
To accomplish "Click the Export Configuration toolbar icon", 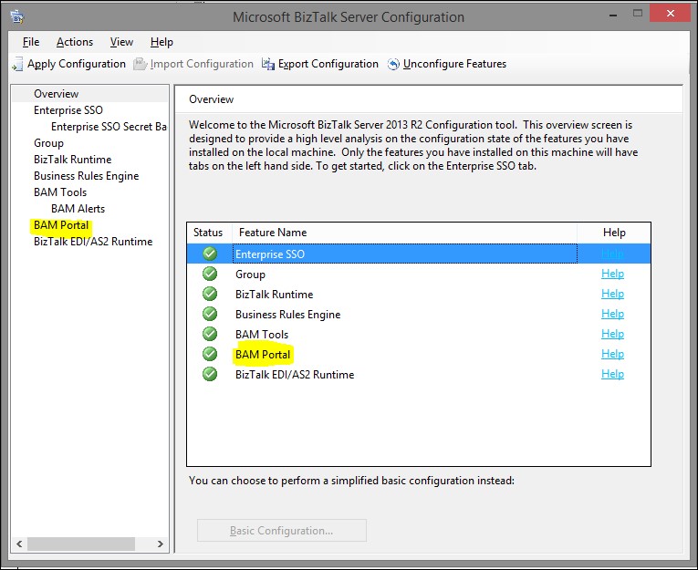I will (x=268, y=64).
